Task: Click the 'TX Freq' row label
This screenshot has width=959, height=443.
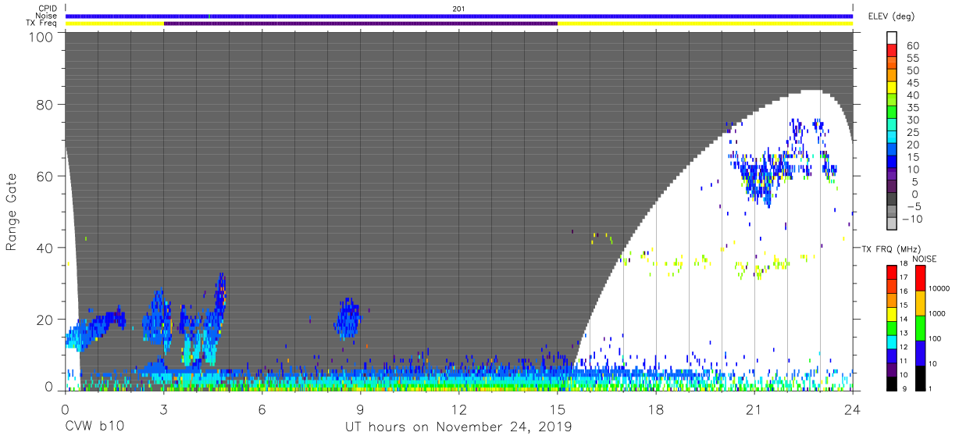Action: pyautogui.click(x=43, y=23)
